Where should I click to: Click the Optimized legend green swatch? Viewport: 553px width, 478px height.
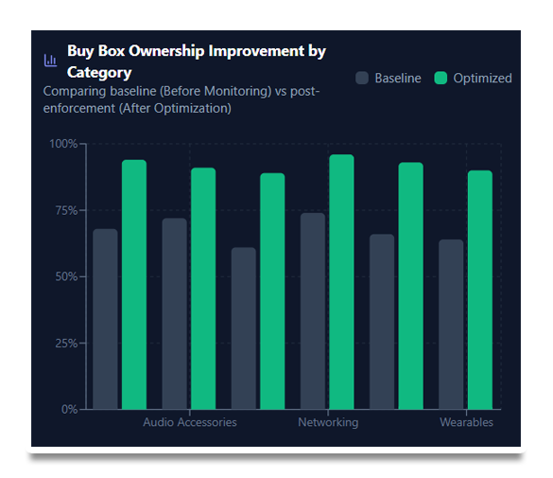pos(441,78)
